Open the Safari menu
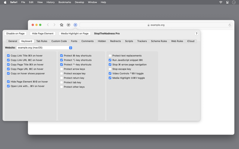Viewport: 239px width, 149px height. click(14, 2)
